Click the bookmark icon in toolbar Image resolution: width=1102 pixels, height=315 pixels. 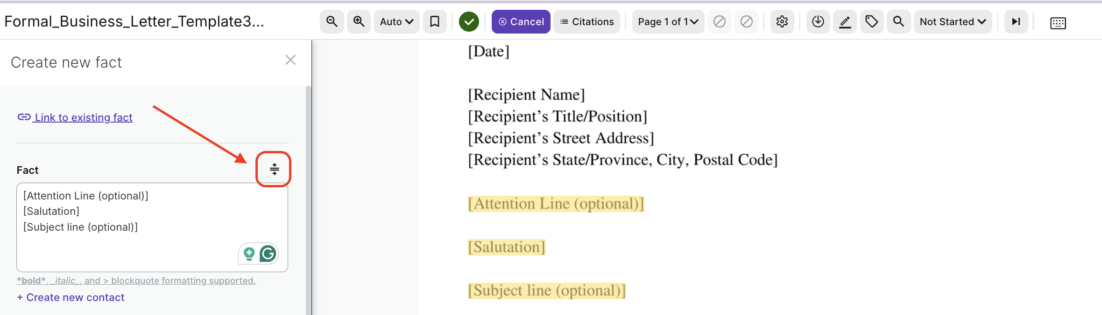tap(435, 21)
